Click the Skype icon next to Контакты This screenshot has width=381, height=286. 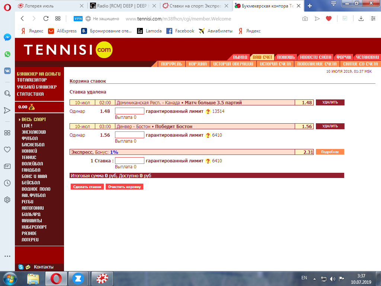click(x=21, y=267)
